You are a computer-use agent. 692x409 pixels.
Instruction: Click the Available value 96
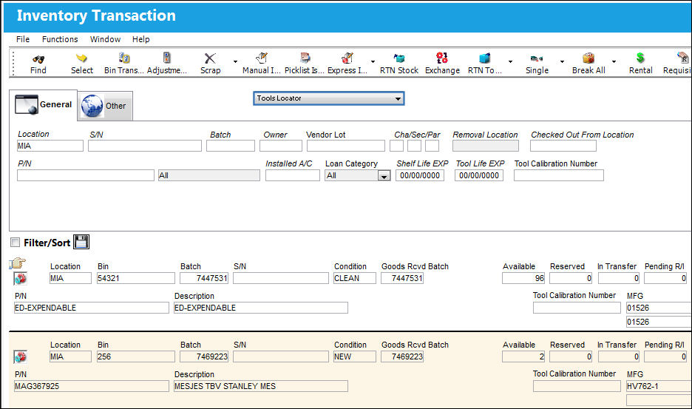point(523,278)
